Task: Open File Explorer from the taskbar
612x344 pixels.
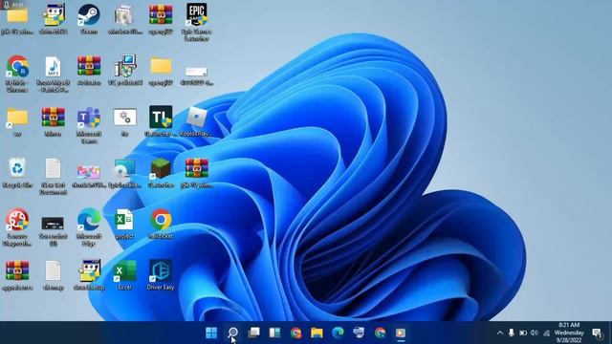Action: (x=317, y=333)
